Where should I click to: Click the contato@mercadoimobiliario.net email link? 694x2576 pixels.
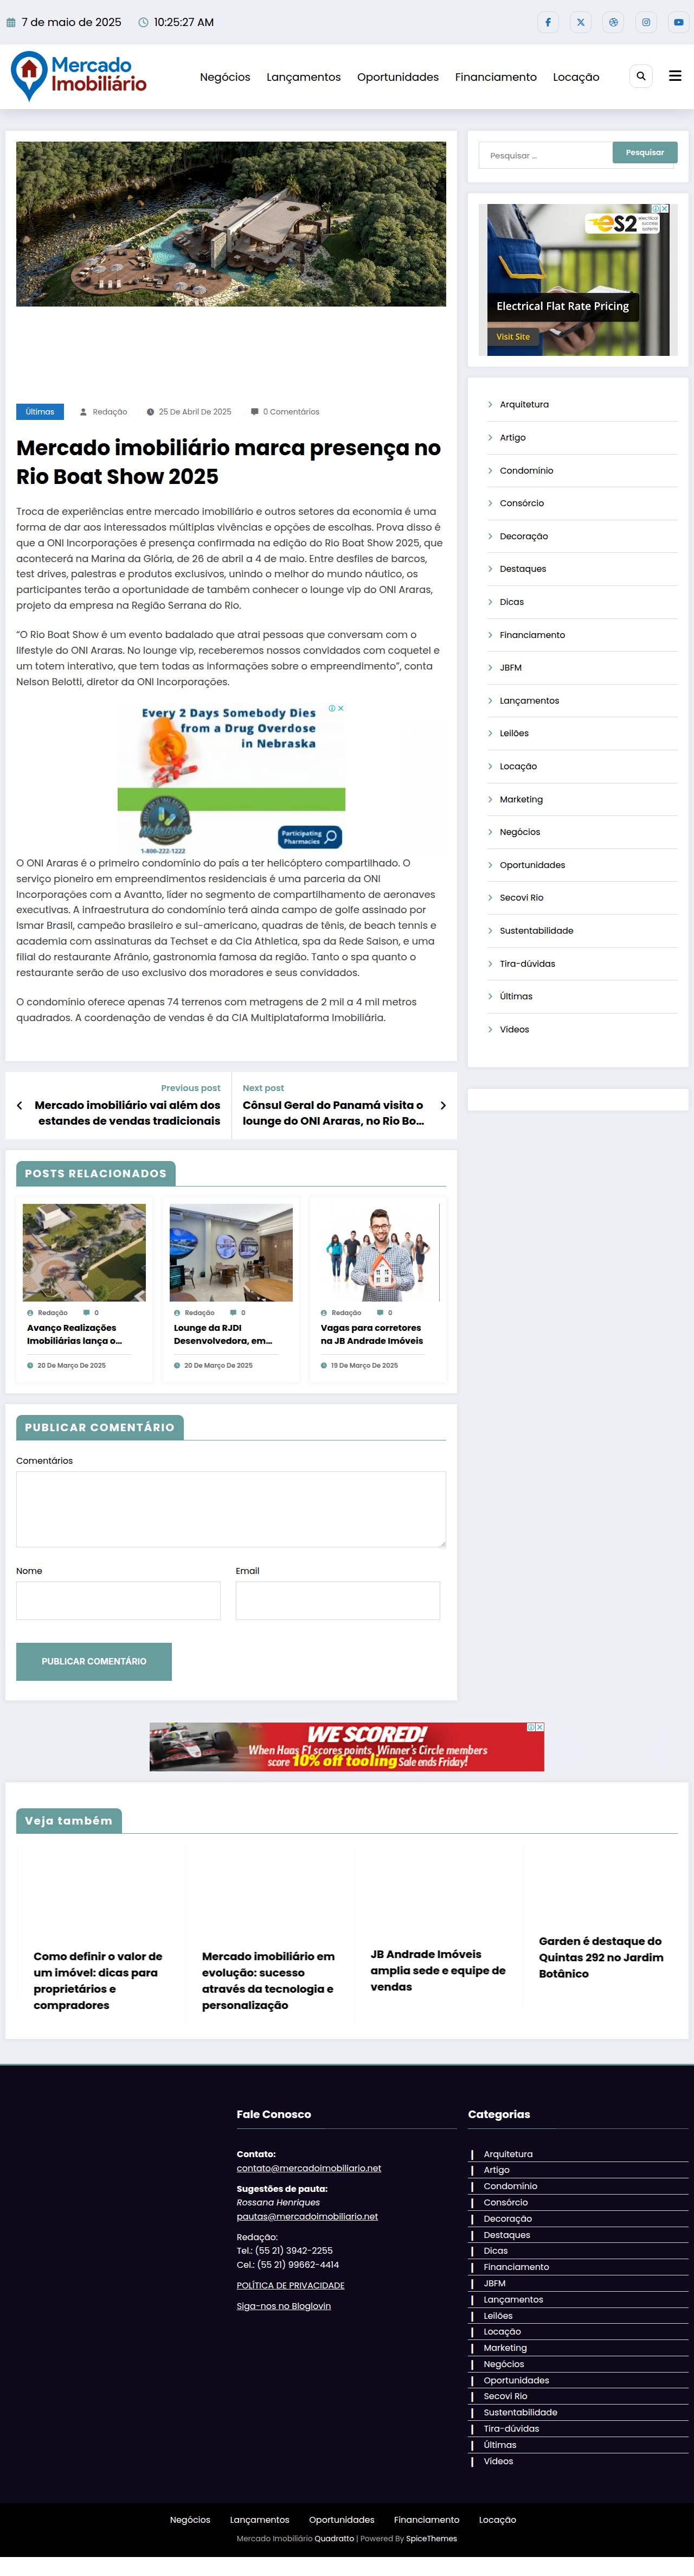308,2168
